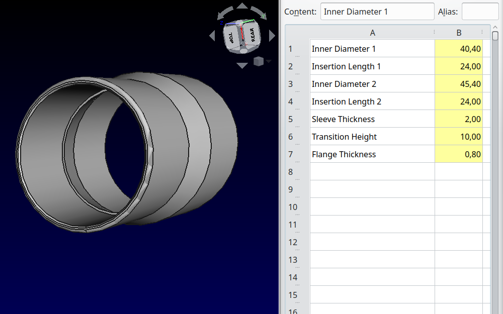
Task: Click the spreadsheet scroll up arrow
Action: (495, 27)
